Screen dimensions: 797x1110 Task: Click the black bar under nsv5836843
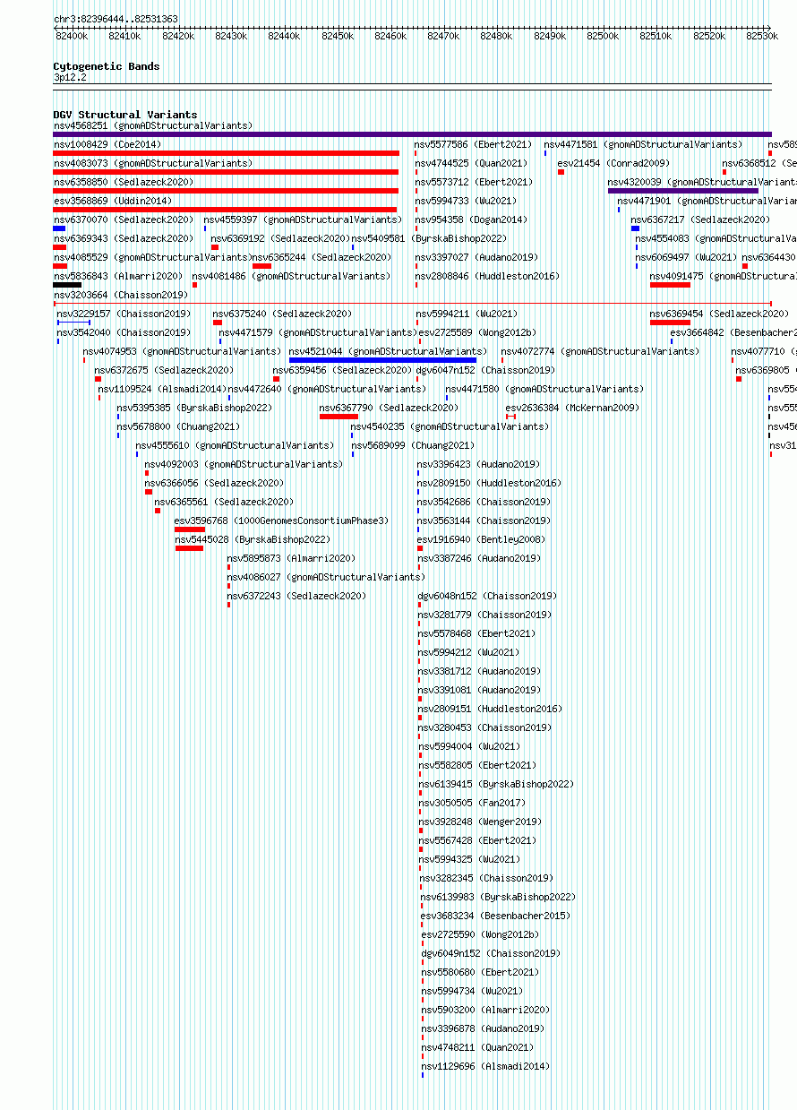point(67,285)
